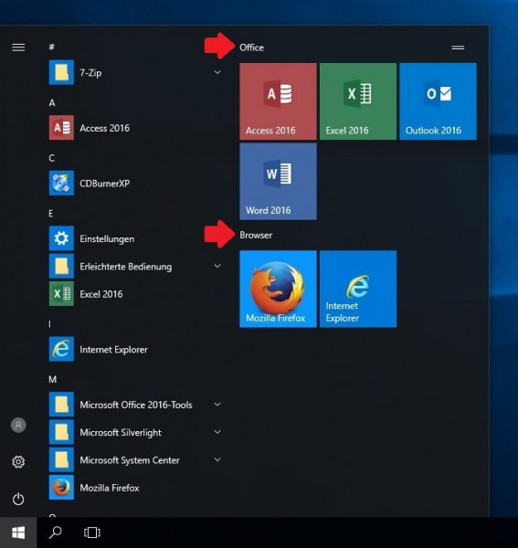Open the Internet Explorer tile
The width and height of the screenshot is (518, 548).
point(358,289)
